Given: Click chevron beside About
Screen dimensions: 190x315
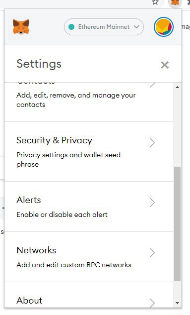Looking at the screenshot, I should (x=152, y=303).
